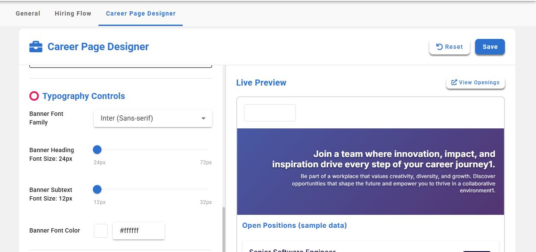Select the Career Page Designer tab
536x252 pixels.
pos(141,13)
